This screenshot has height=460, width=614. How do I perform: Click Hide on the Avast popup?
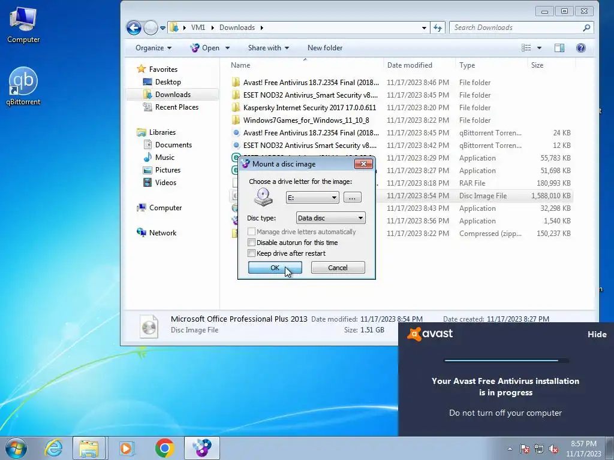597,334
